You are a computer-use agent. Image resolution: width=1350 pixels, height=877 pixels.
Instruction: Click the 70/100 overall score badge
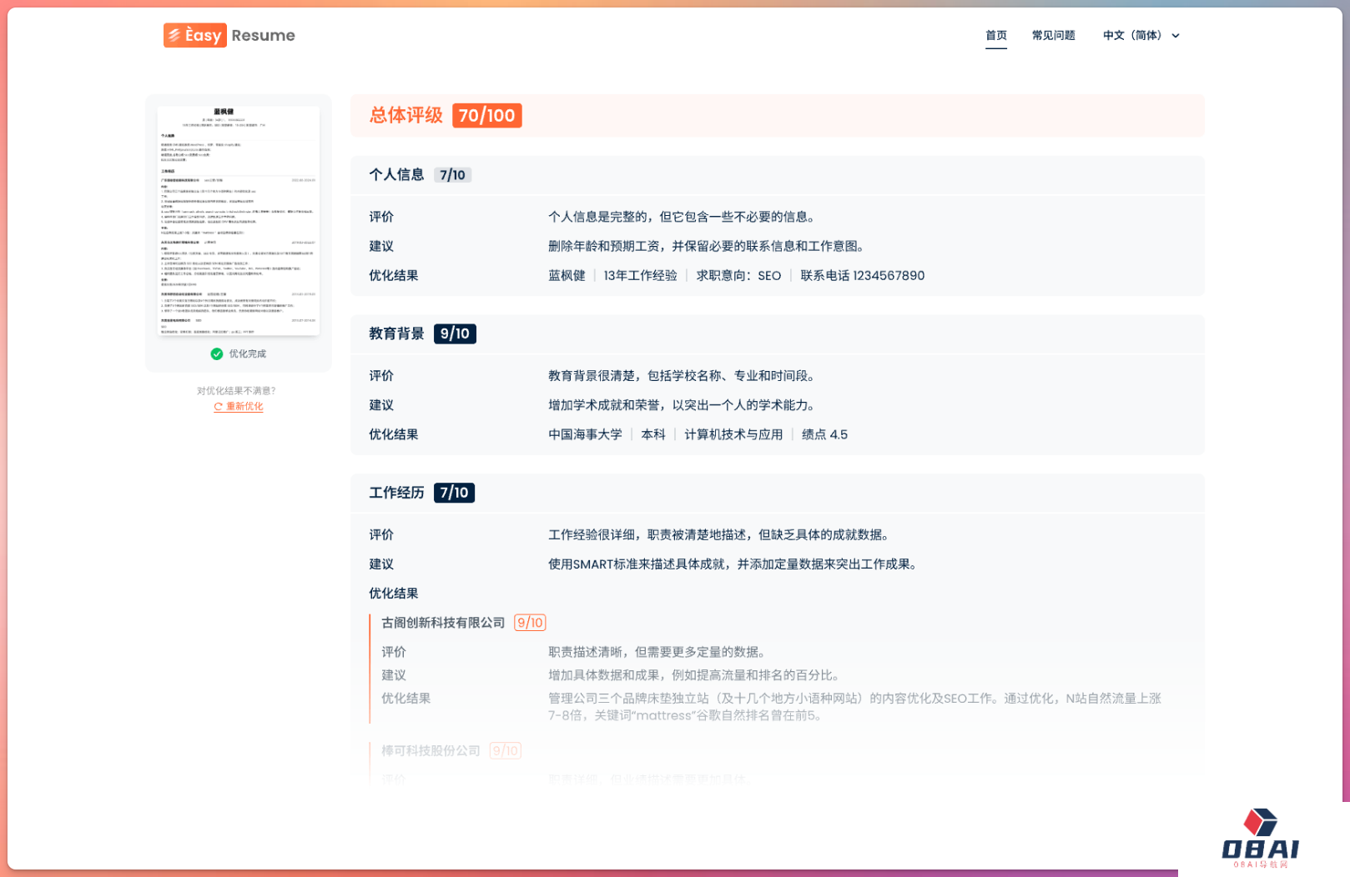click(x=486, y=116)
